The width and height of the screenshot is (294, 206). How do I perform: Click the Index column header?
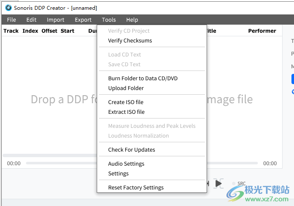(31, 31)
